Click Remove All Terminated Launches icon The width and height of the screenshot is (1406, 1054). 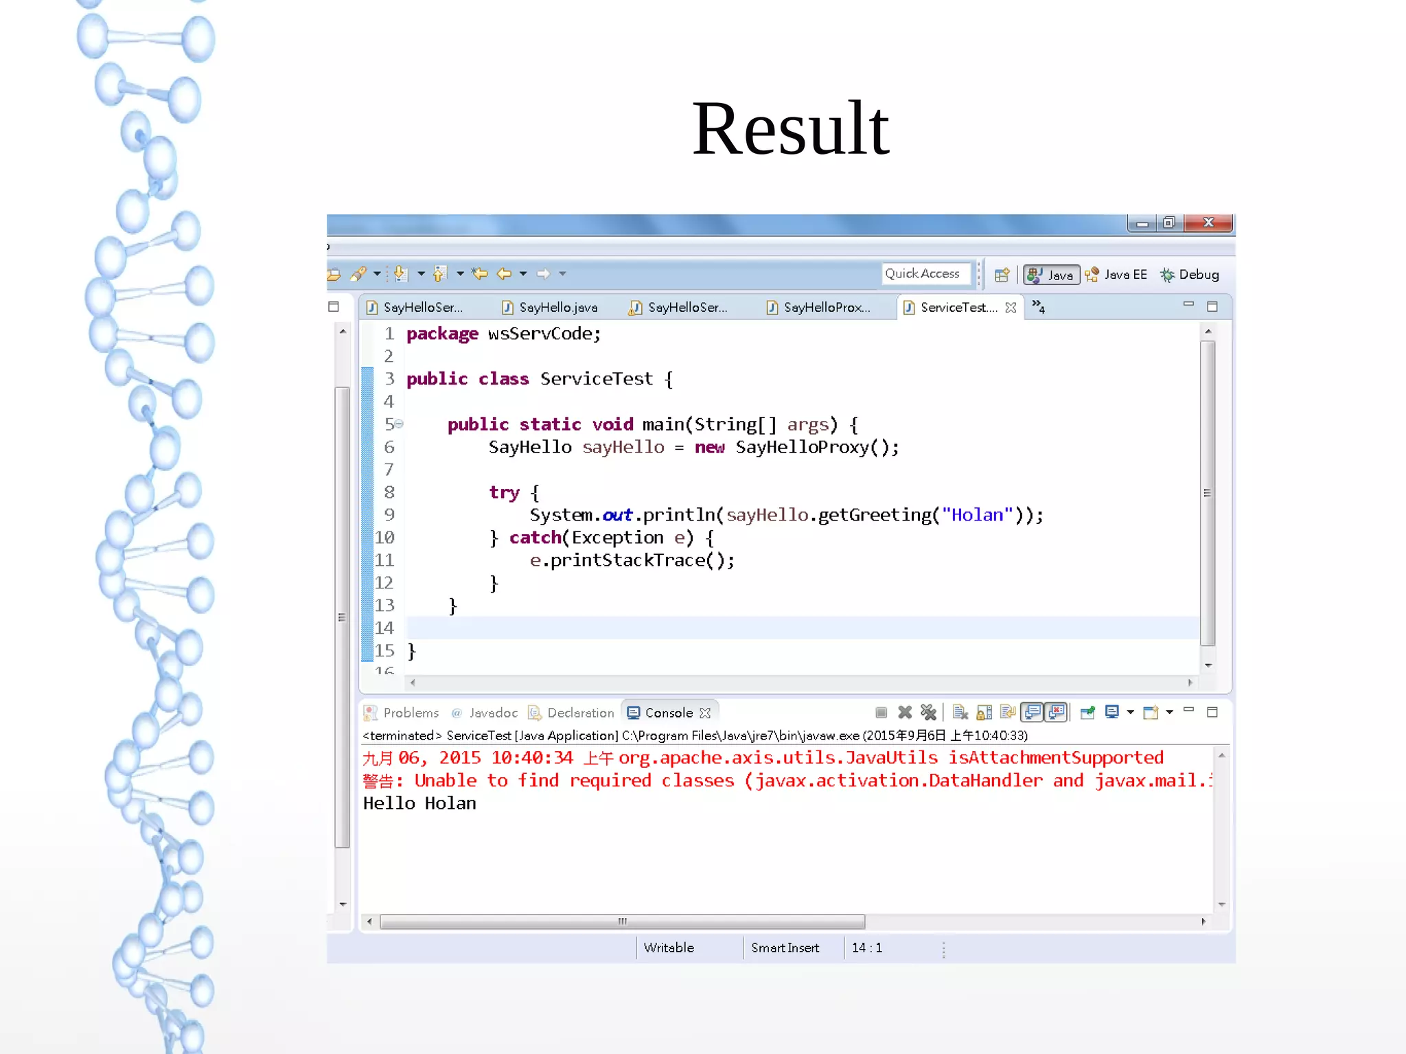pyautogui.click(x=928, y=713)
